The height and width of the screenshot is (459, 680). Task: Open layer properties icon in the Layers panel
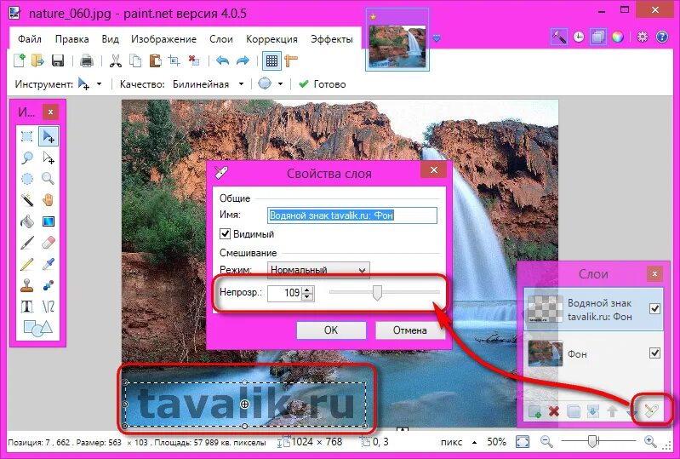(x=651, y=410)
